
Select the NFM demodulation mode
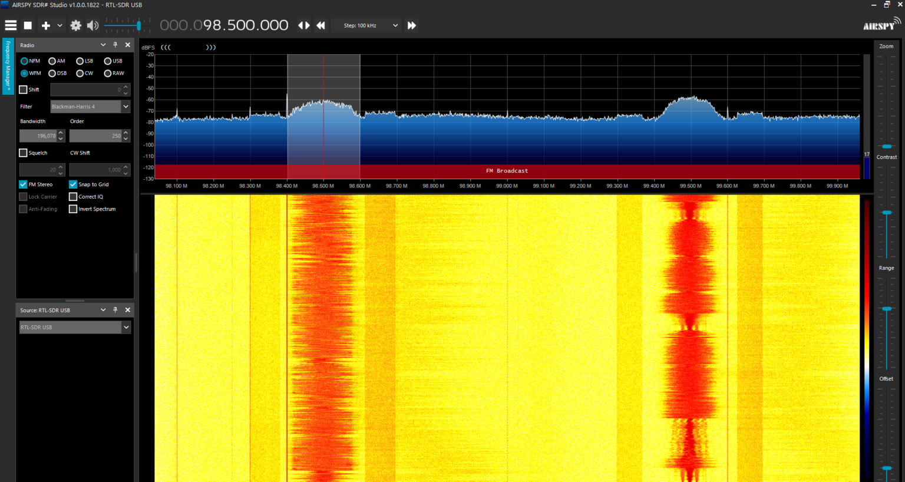coord(24,61)
